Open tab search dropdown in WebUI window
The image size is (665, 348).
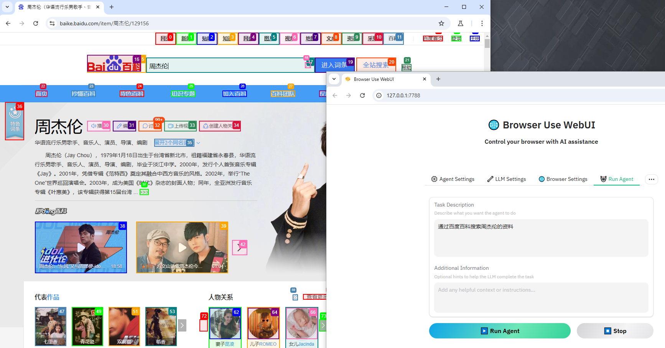(334, 79)
